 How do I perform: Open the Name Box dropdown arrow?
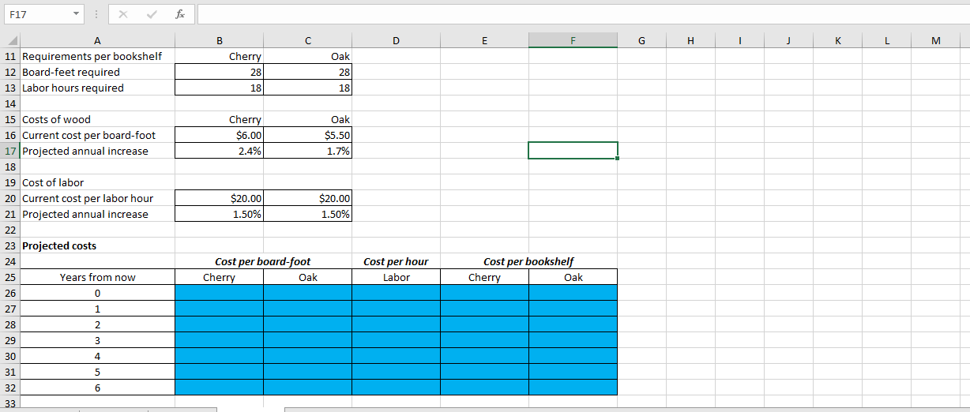76,13
